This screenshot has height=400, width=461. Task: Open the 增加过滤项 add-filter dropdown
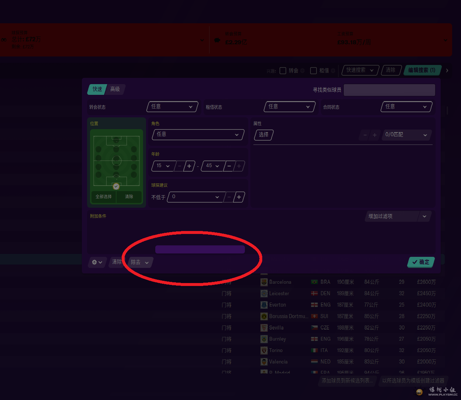tap(397, 216)
